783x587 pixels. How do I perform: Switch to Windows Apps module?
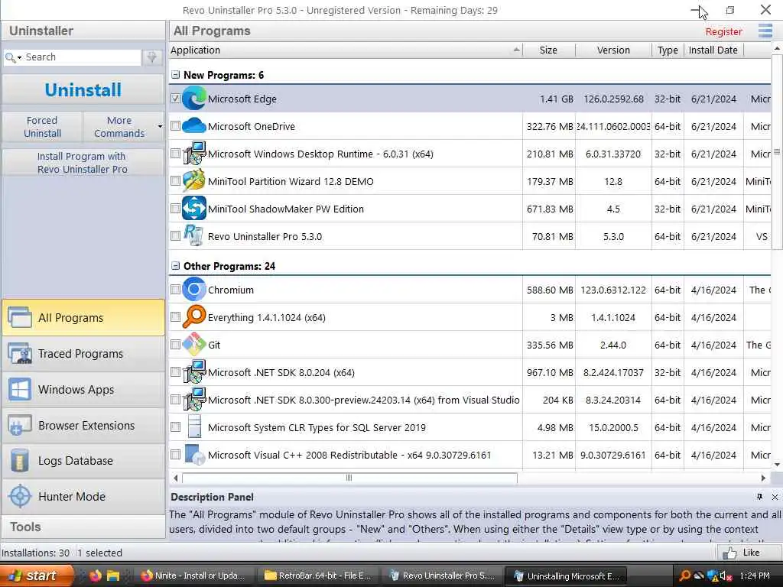[83, 389]
